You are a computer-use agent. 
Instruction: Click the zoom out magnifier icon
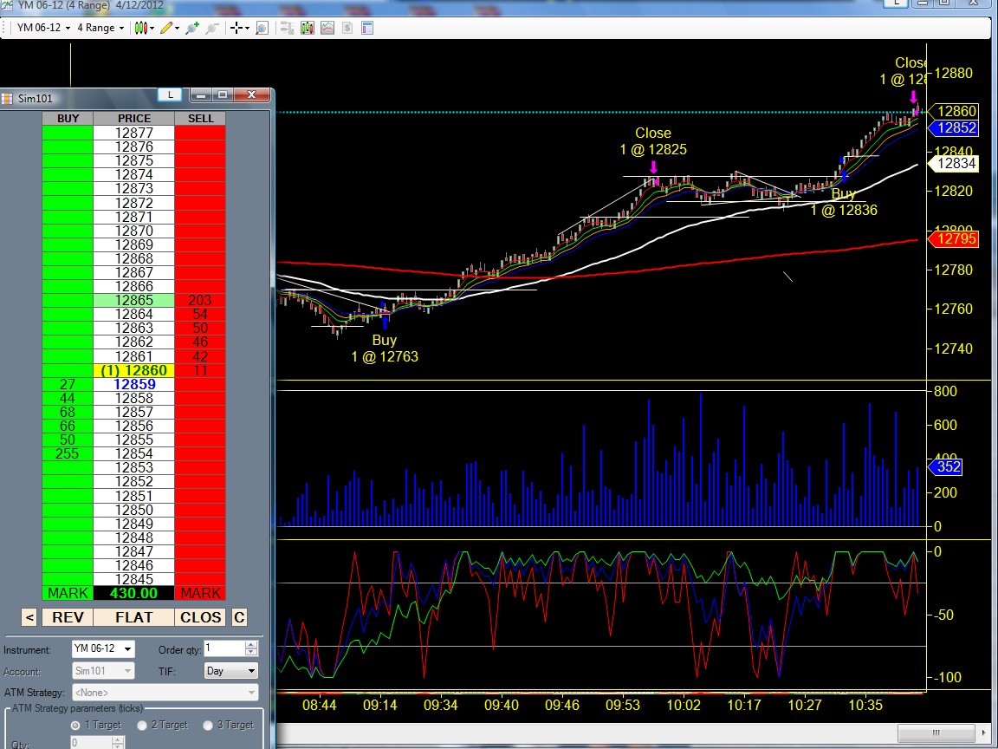pyautogui.click(x=212, y=28)
